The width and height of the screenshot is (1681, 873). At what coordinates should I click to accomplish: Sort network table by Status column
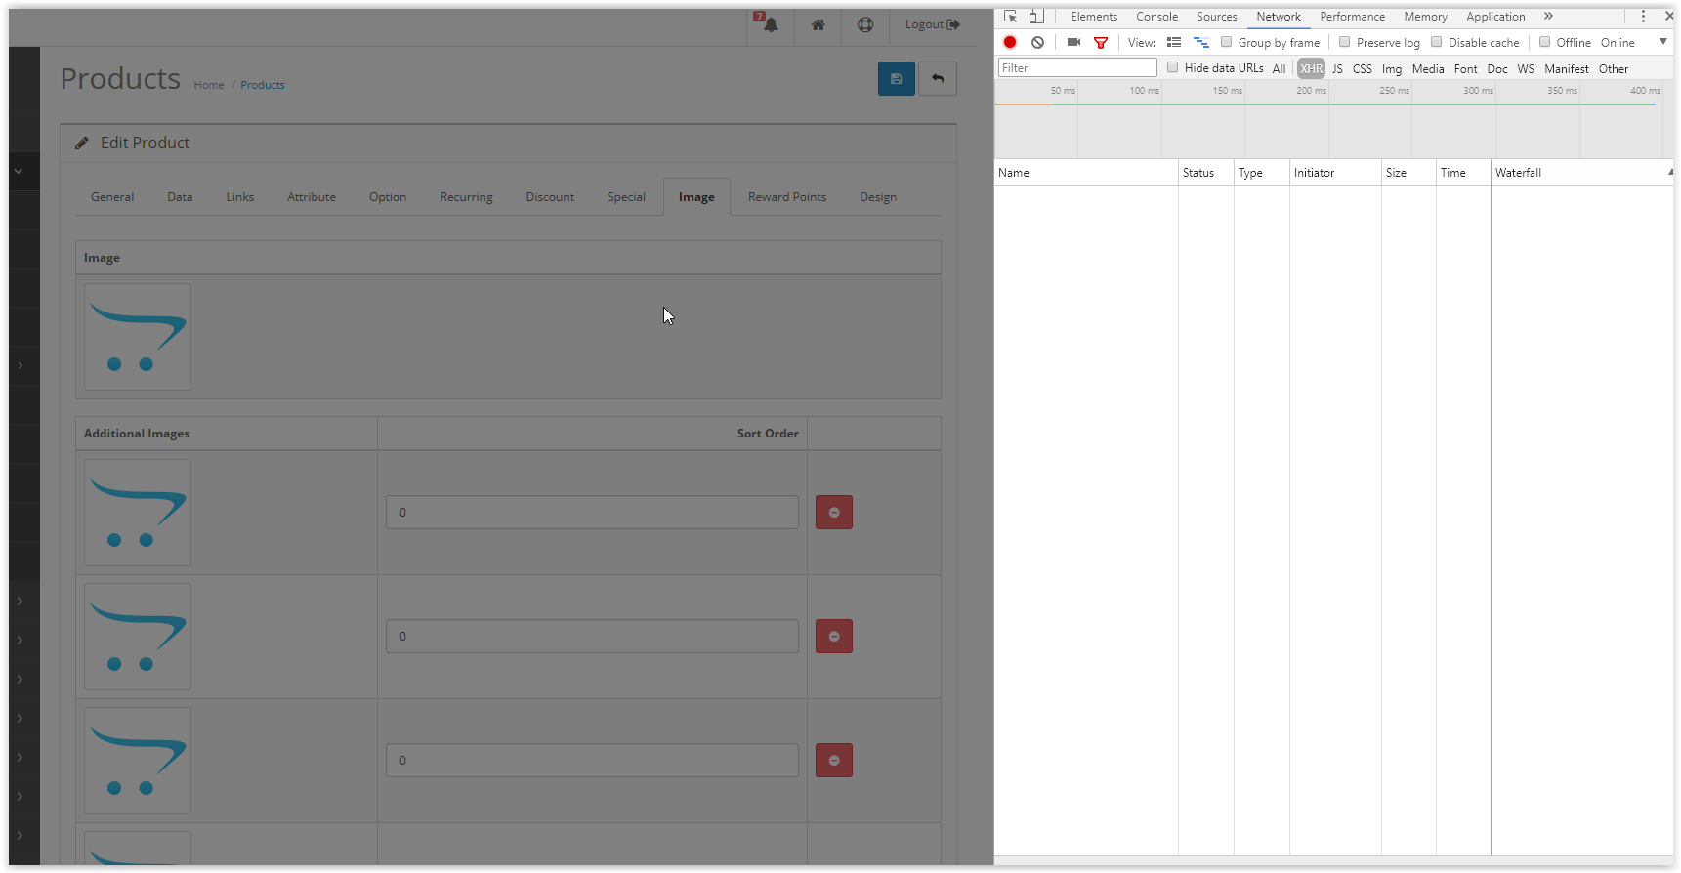click(x=1205, y=173)
